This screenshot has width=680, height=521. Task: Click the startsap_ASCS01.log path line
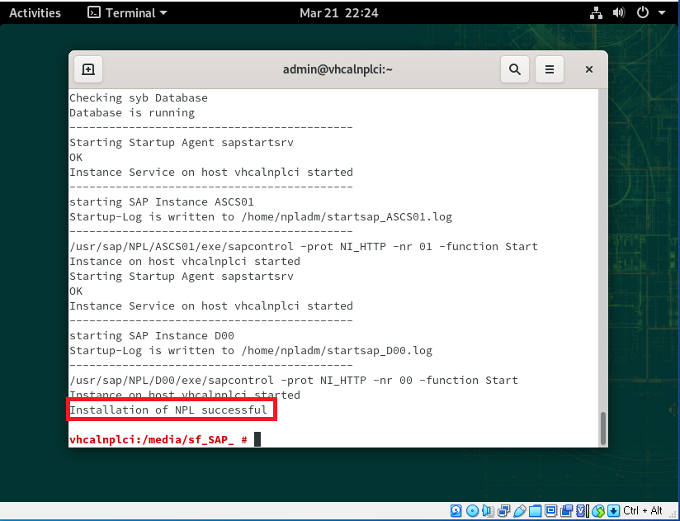(x=261, y=217)
